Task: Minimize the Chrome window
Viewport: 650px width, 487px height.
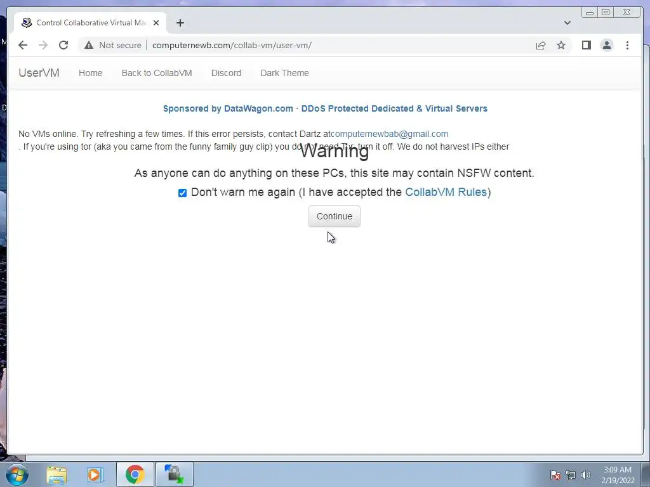Action: tap(590, 13)
